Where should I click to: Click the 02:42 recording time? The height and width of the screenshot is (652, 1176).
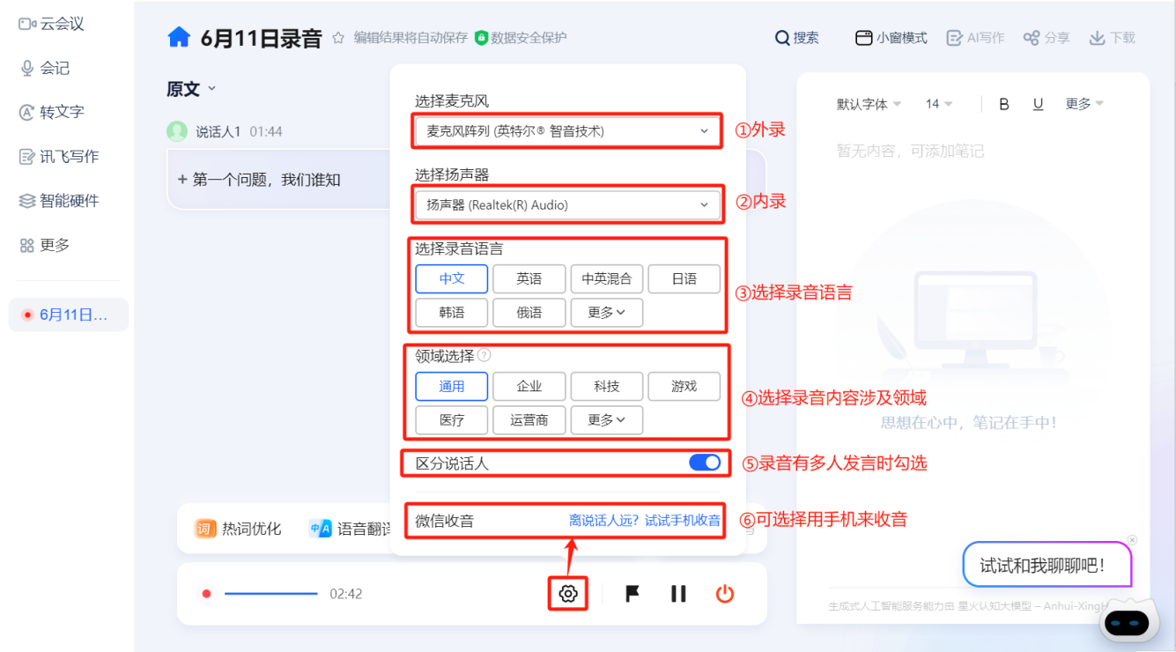click(345, 594)
